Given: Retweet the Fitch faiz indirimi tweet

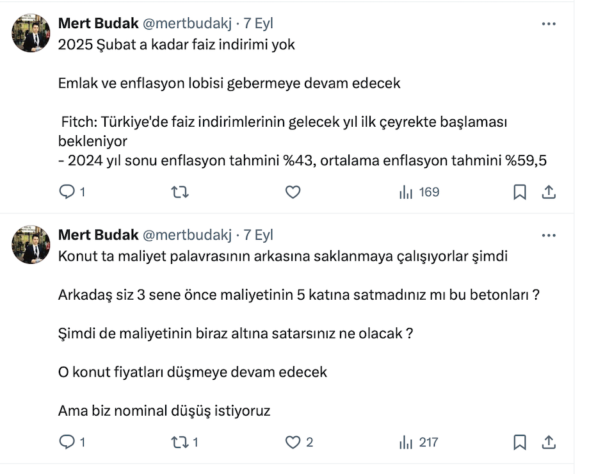Looking at the screenshot, I should point(181,192).
